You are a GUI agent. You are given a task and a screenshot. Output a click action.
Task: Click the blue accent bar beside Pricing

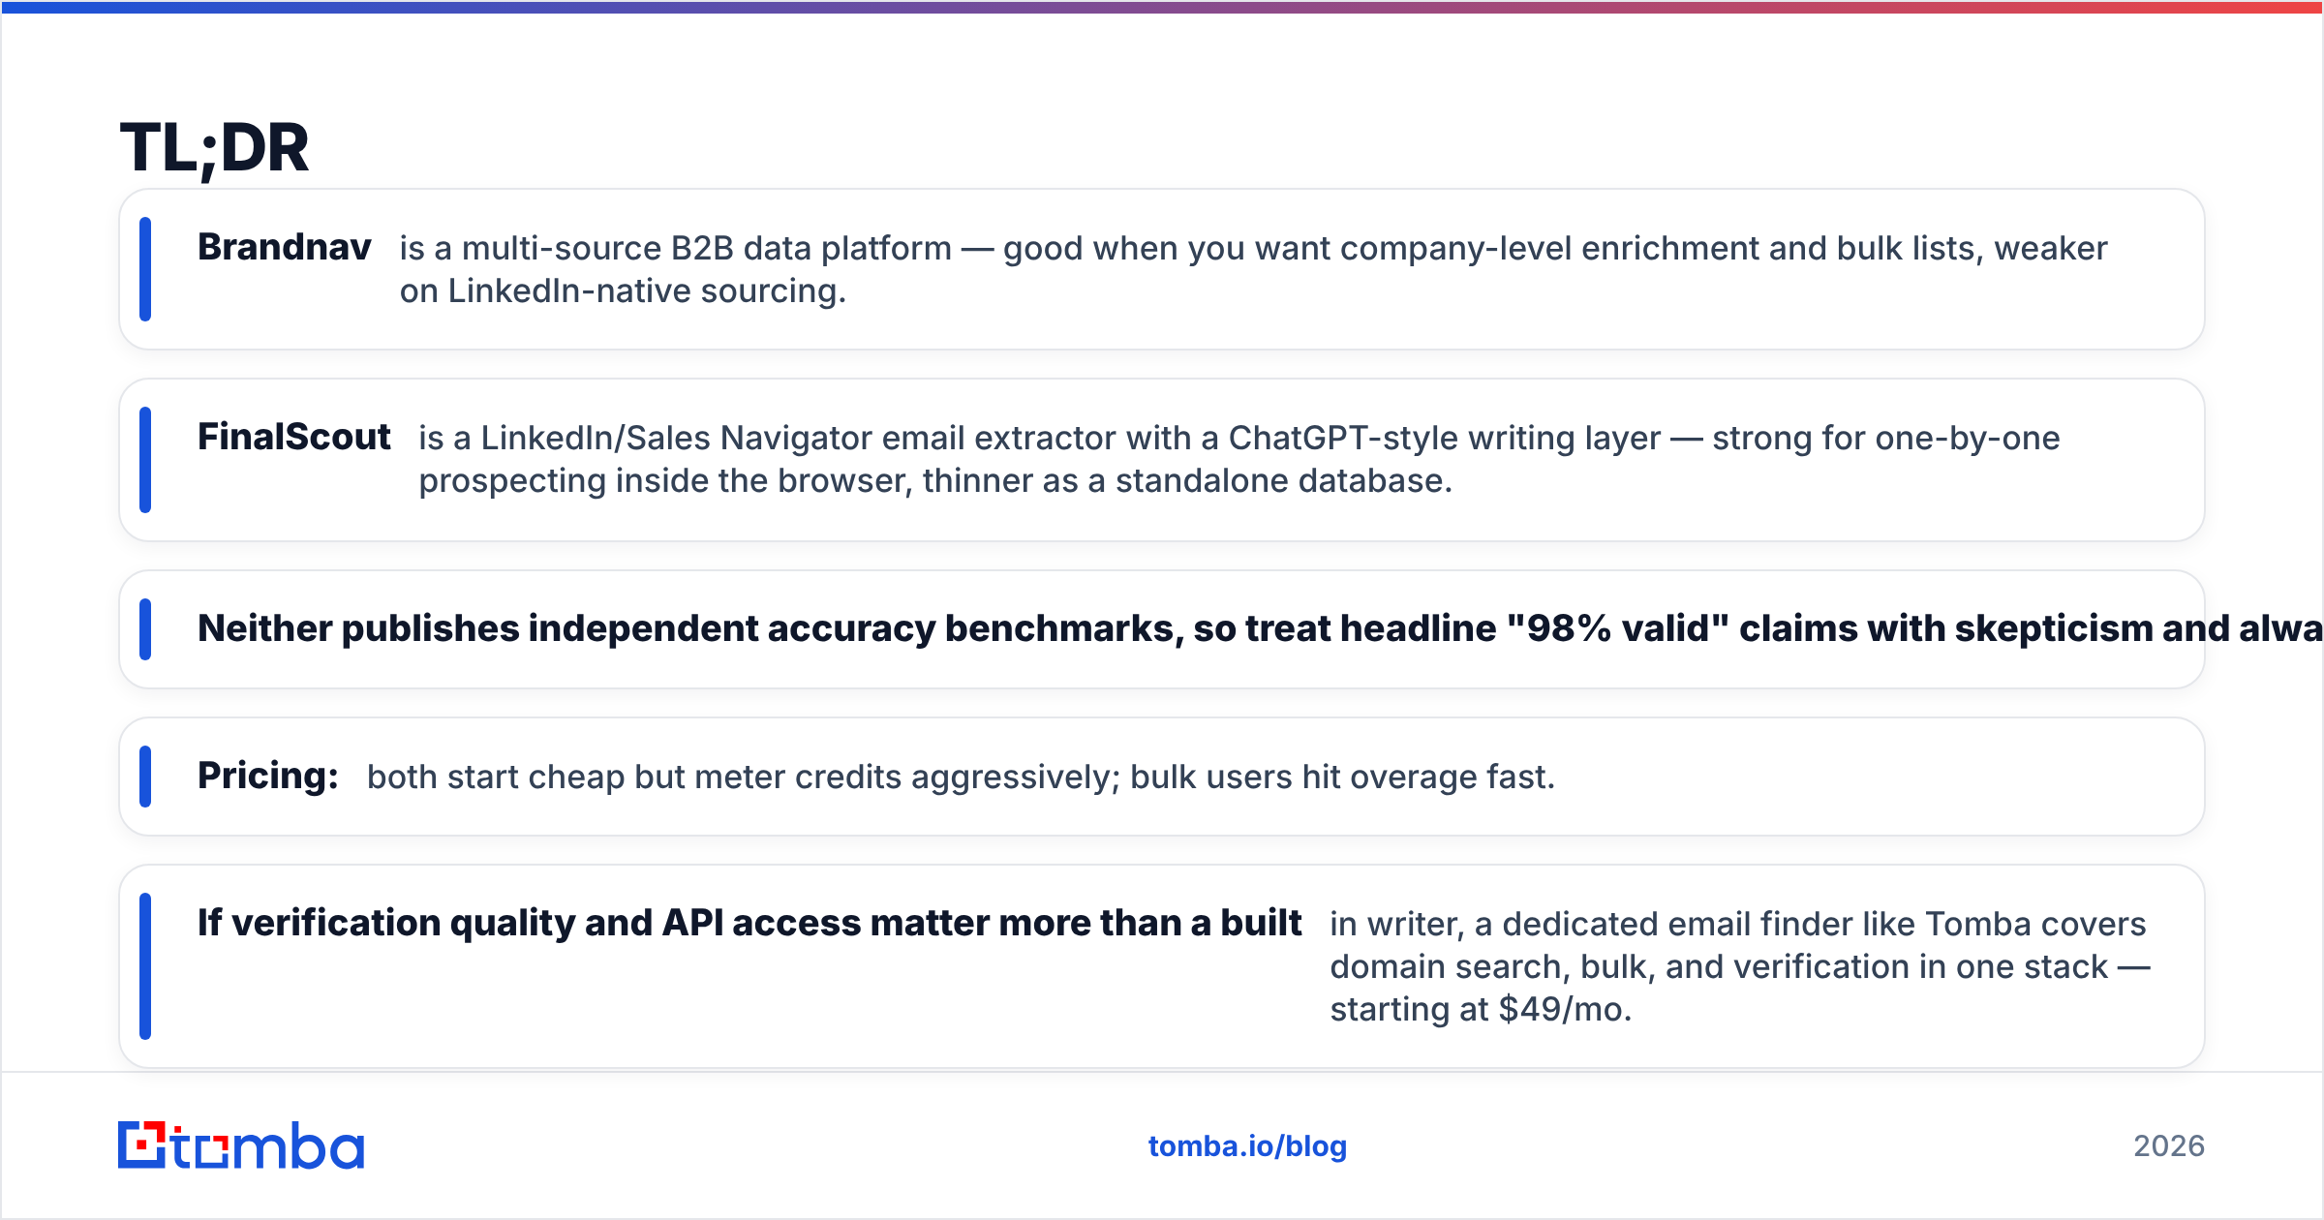(145, 777)
